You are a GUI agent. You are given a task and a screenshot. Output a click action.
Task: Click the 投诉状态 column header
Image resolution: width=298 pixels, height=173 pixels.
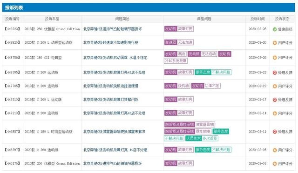pyautogui.click(x=282, y=19)
